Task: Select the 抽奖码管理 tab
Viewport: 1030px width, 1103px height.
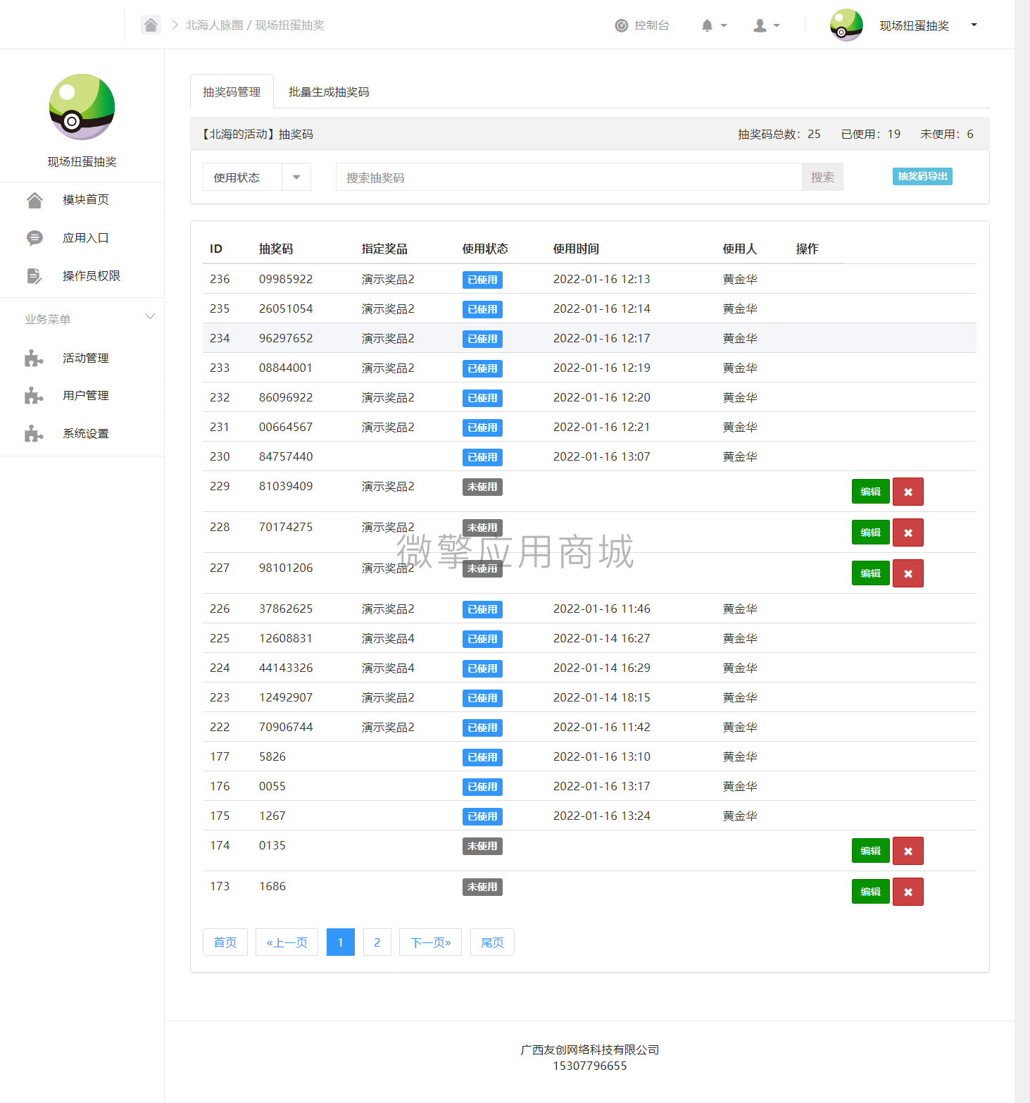Action: (232, 92)
